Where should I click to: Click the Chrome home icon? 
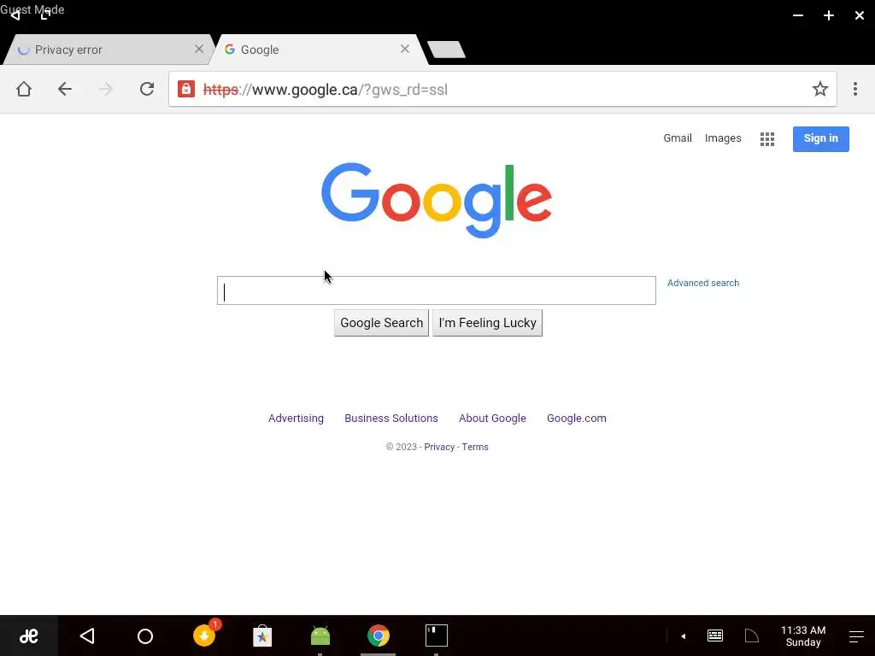click(23, 89)
